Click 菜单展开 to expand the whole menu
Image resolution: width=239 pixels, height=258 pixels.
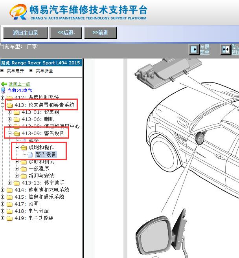point(15,71)
